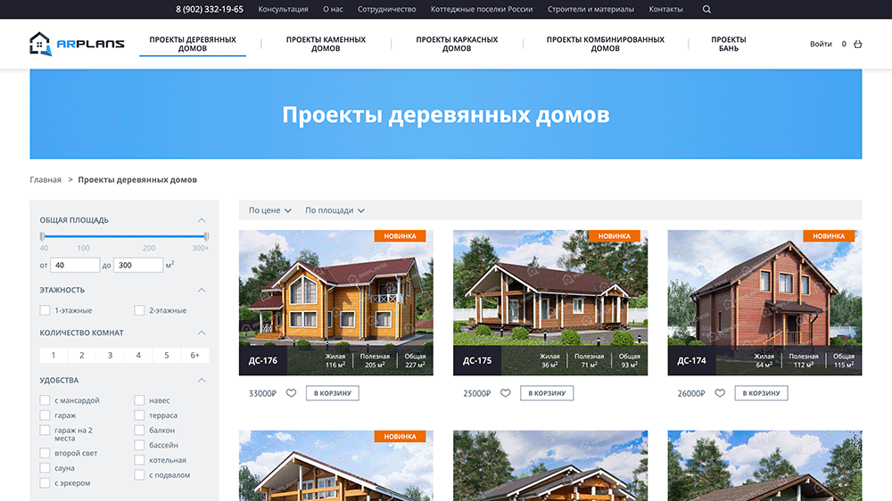
Task: Open the По площади sort dropdown
Action: point(334,210)
